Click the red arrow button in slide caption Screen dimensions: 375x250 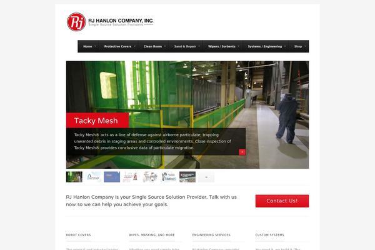pyautogui.click(x=242, y=152)
